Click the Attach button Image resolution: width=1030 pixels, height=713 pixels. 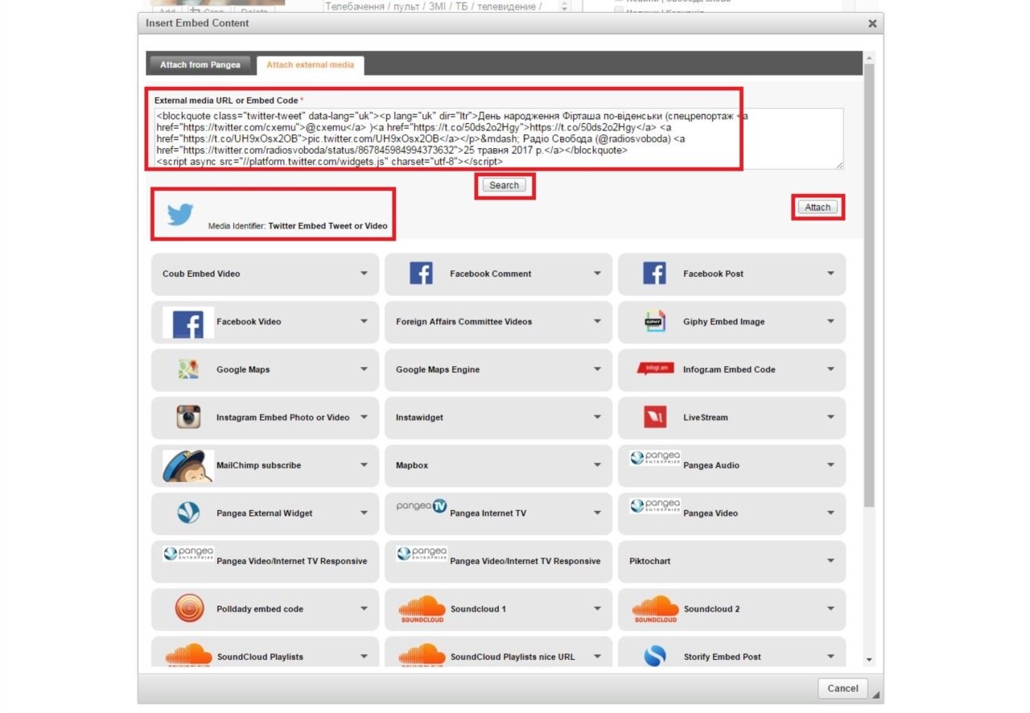click(x=818, y=207)
